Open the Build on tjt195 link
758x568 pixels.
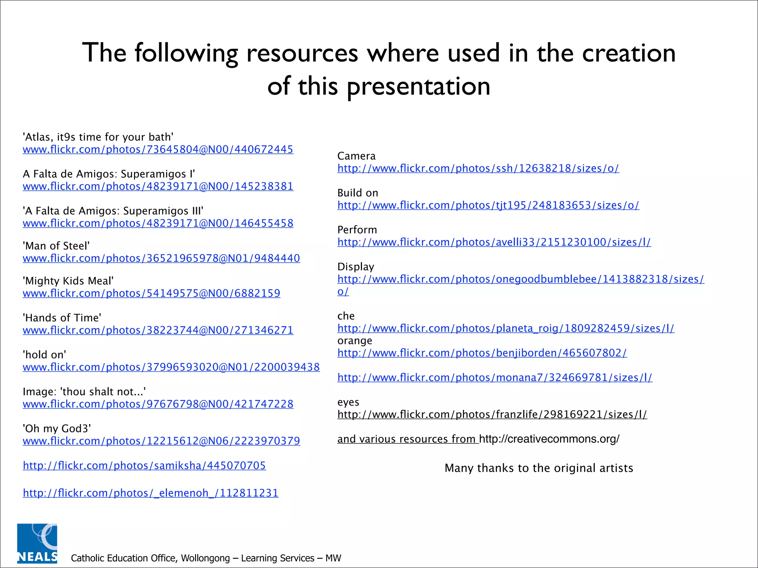pyautogui.click(x=488, y=205)
